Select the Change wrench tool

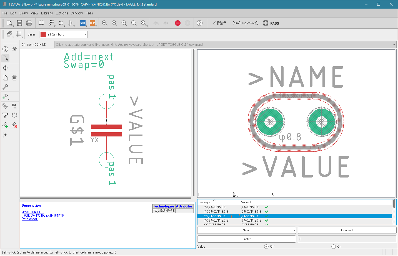pos(5,87)
